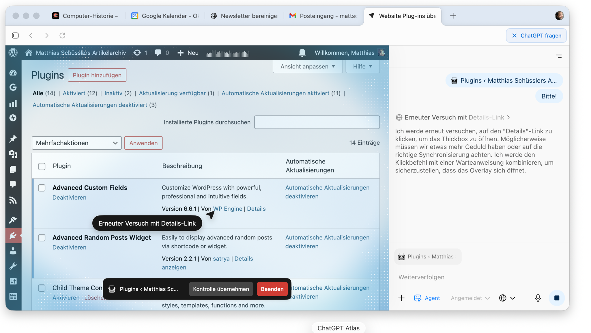591x333 pixels.
Task: Reload the page with the browser refresh icon
Action: click(x=62, y=35)
